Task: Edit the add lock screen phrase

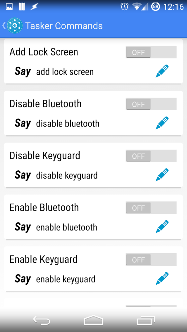Action: pos(162,71)
